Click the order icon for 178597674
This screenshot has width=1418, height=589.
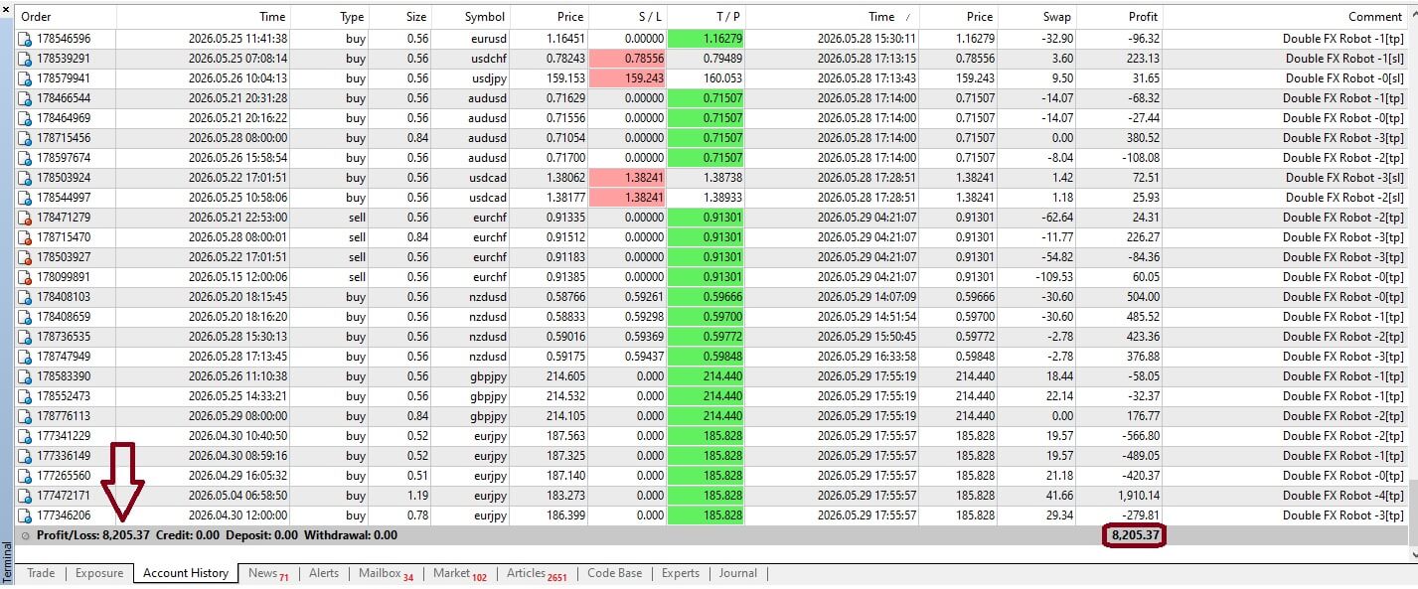pos(26,158)
